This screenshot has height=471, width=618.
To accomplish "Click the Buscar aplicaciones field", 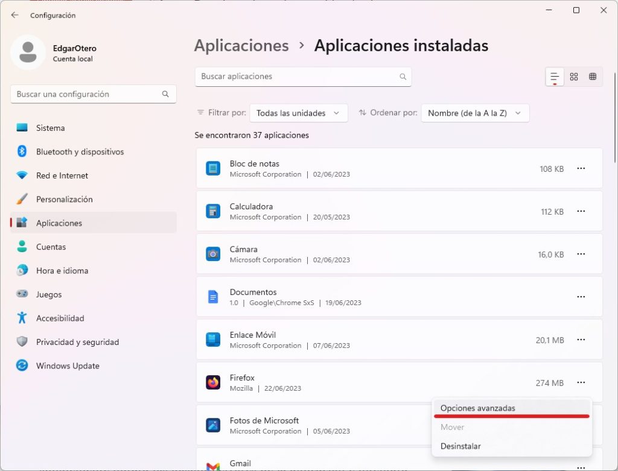I will pyautogui.click(x=303, y=77).
